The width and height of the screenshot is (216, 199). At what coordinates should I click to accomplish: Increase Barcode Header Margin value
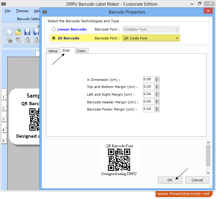pyautogui.click(x=157, y=100)
